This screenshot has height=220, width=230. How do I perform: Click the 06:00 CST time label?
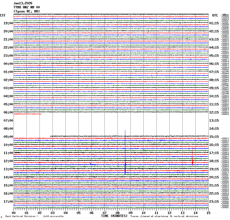tap(8, 112)
